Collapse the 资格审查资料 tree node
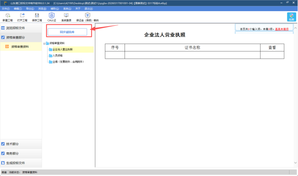Image resolution: width=298 pixels, height=176 pixels. click(x=44, y=43)
